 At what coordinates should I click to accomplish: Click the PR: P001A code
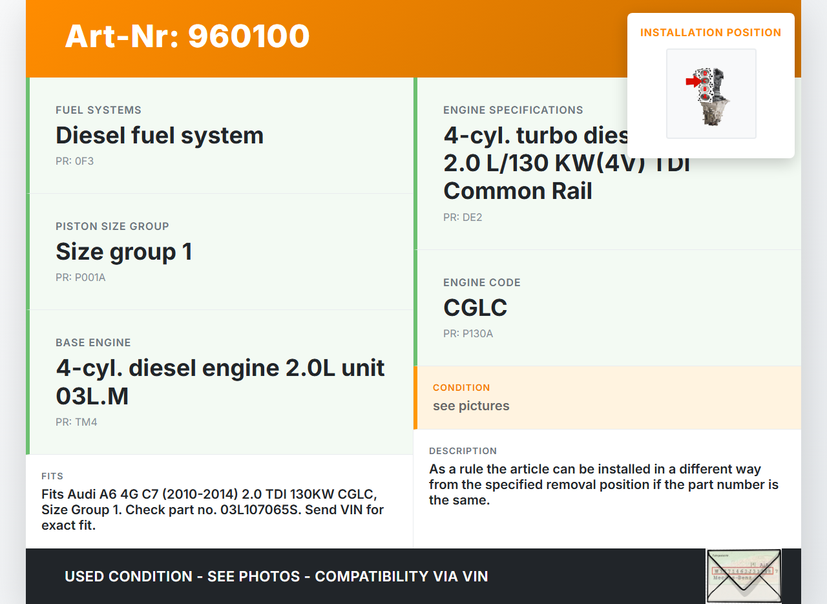[x=80, y=277]
